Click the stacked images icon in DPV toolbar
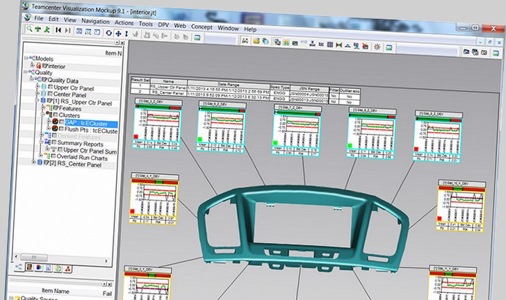 click(277, 42)
